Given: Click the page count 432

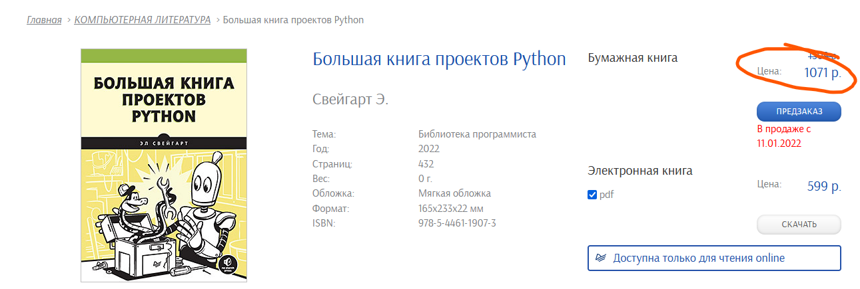Looking at the screenshot, I should click(426, 163).
